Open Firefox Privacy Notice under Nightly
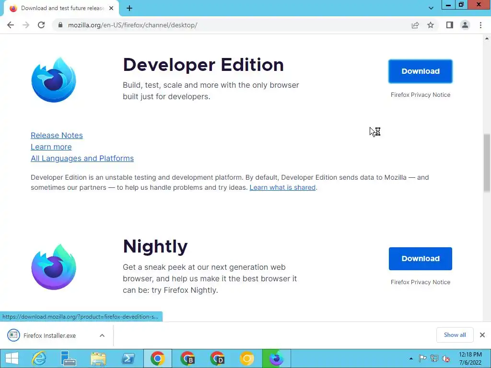 click(x=420, y=282)
